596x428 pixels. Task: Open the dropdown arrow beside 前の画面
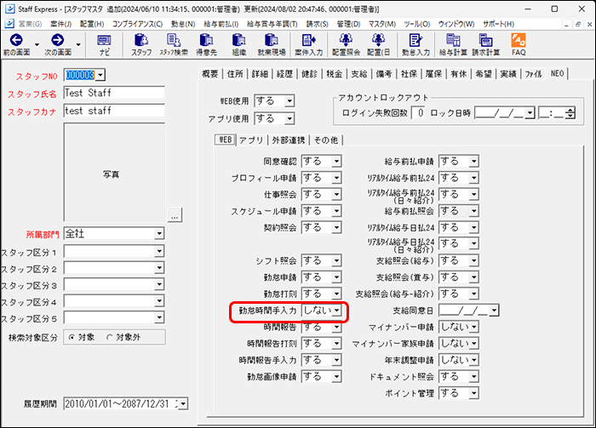pos(37,45)
